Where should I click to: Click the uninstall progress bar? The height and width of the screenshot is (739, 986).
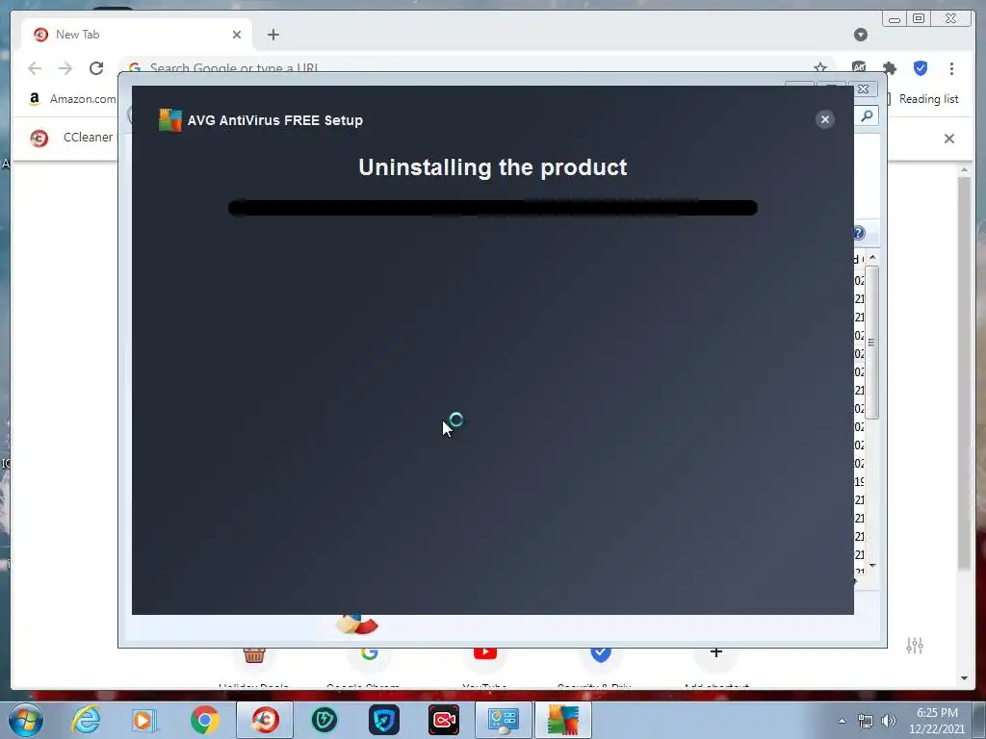point(492,208)
